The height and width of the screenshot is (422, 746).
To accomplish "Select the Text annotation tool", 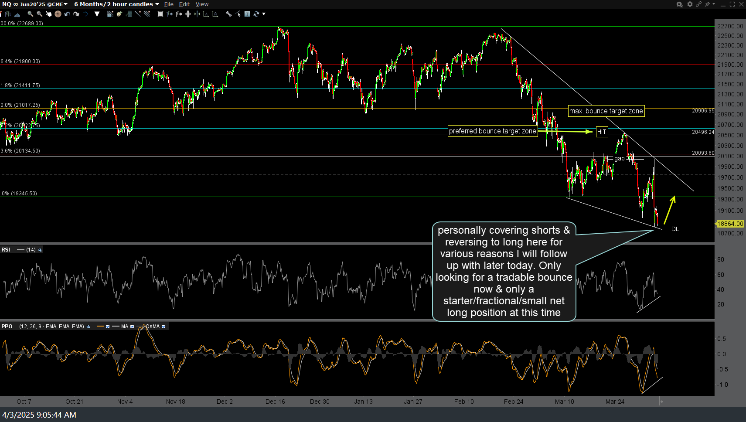I will point(247,14).
